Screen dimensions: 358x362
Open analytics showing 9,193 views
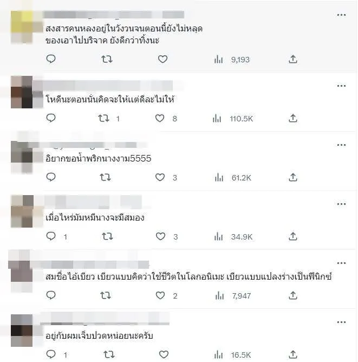pos(232,60)
